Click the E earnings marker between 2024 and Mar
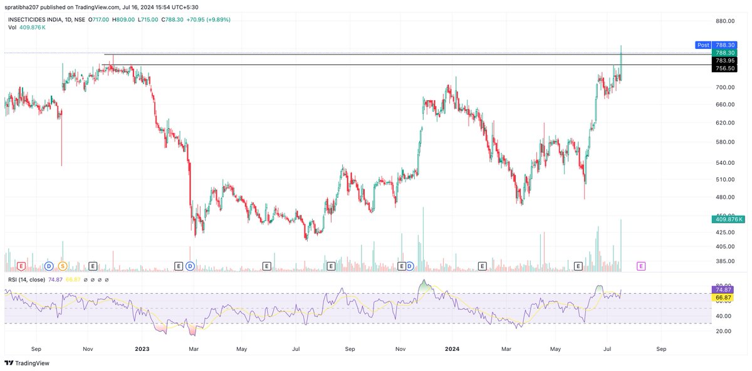Viewport: 752px width, 371px height. point(482,266)
